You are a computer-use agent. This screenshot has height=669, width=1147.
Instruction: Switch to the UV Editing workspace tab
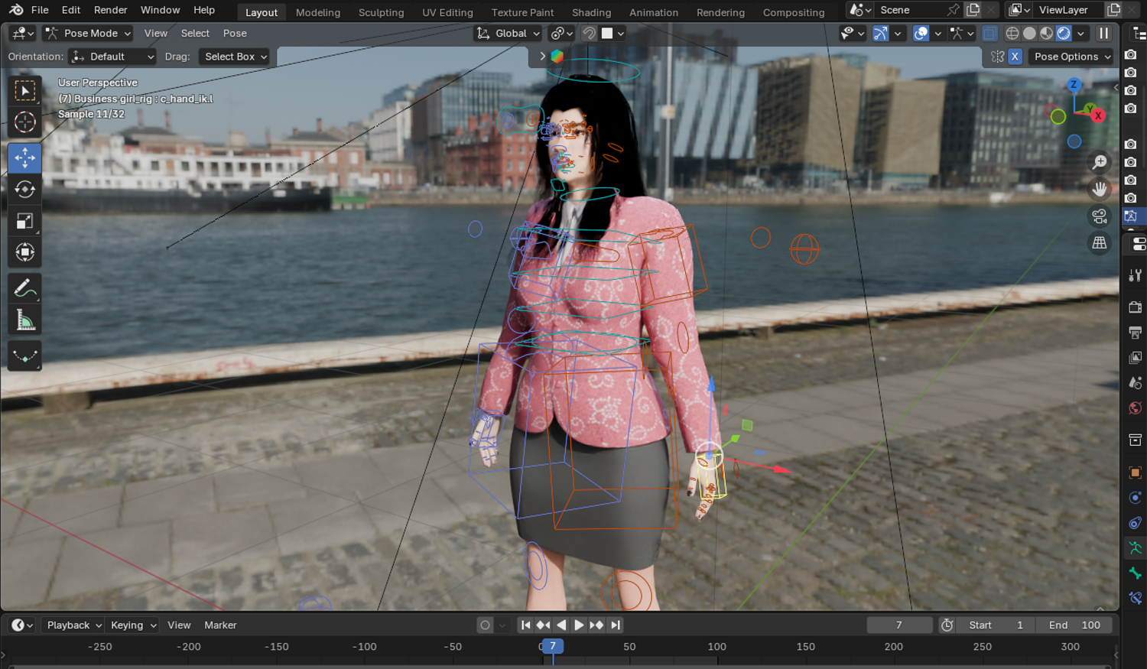click(x=447, y=12)
